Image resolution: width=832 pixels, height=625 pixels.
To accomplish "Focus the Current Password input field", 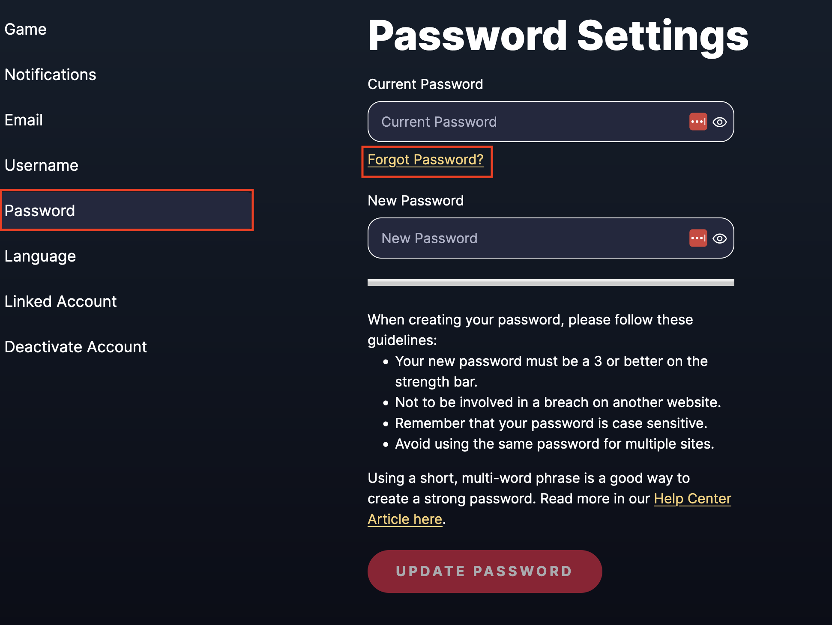I will click(x=551, y=122).
